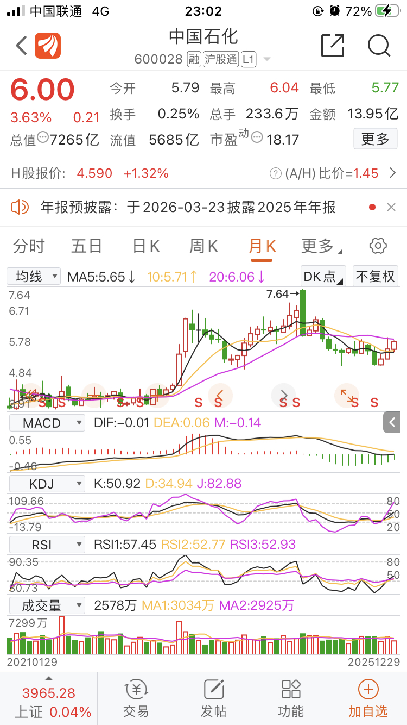
Task: Tap the 20:6.06 moving average value
Action: pyautogui.click(x=237, y=277)
